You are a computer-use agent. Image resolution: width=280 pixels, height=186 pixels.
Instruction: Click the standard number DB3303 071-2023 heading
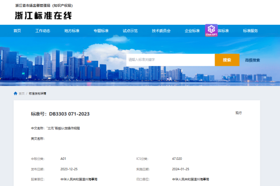coord(60,114)
